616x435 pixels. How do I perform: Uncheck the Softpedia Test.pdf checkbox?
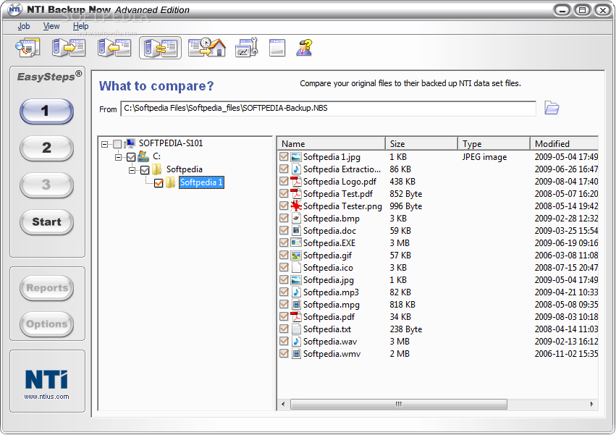[x=284, y=193]
